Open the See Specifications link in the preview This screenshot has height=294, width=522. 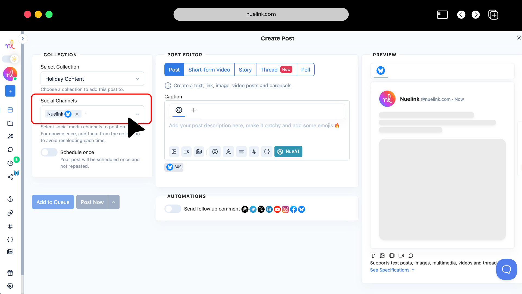pos(390,270)
